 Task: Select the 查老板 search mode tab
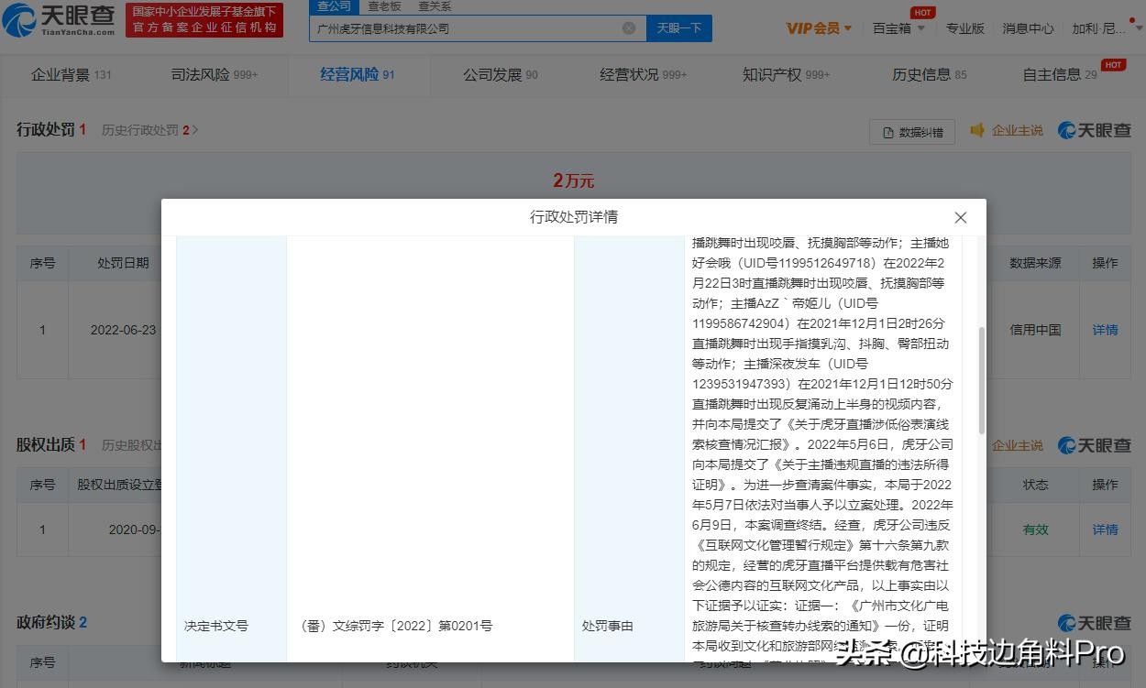(x=385, y=6)
